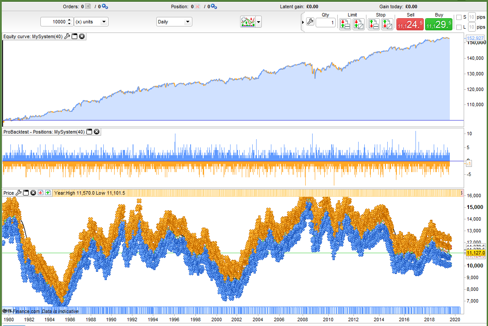Viewport: 488px width, 326px height.
Task: Maximize the ProBacktest Positions panel
Action: pyautogui.click(x=89, y=132)
